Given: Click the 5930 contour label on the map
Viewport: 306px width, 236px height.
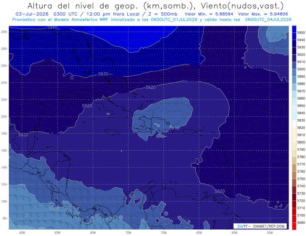Looking at the screenshot, I should pos(103,74).
